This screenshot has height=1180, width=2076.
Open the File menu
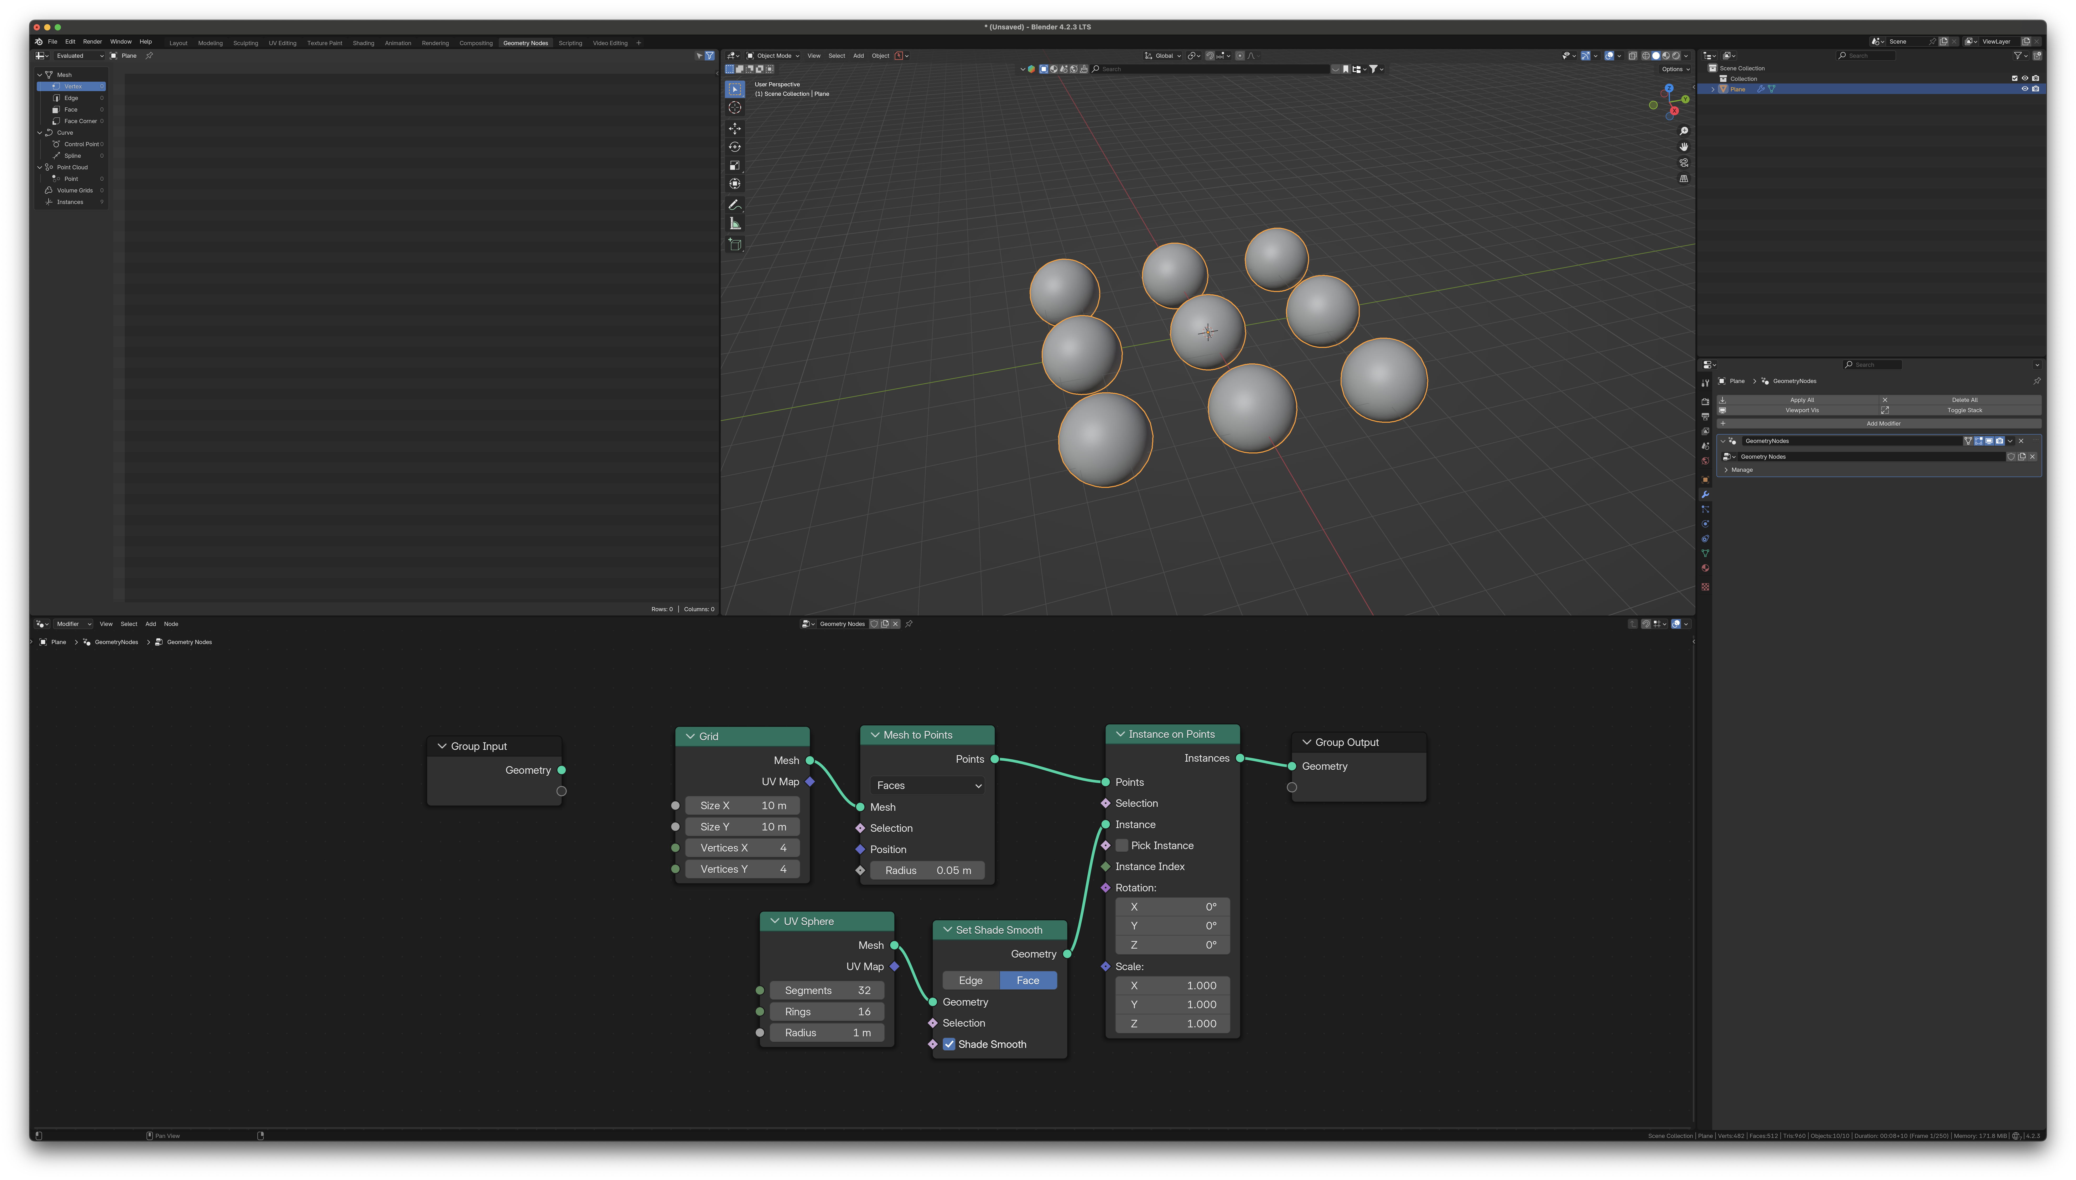pos(53,41)
